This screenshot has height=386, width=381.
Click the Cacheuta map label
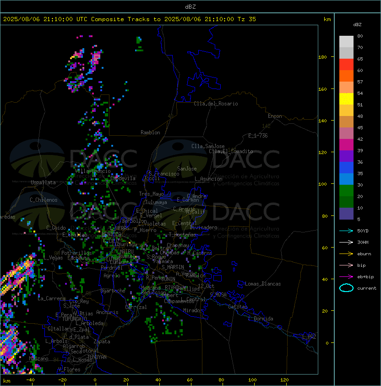78,258
